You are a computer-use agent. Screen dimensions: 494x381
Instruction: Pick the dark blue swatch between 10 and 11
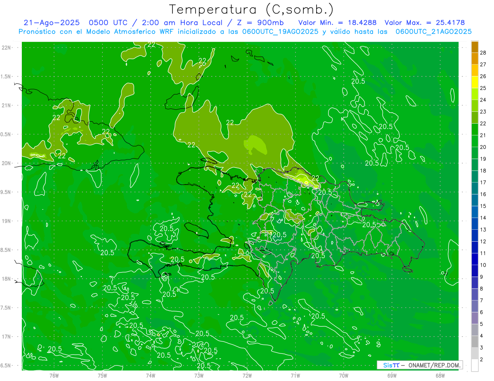475,259
